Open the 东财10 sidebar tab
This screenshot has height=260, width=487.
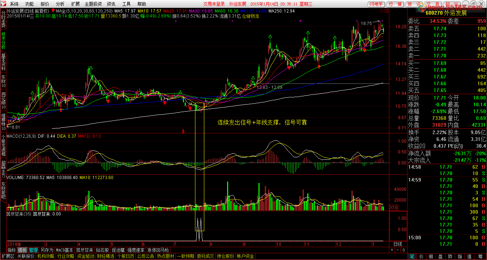3,81
